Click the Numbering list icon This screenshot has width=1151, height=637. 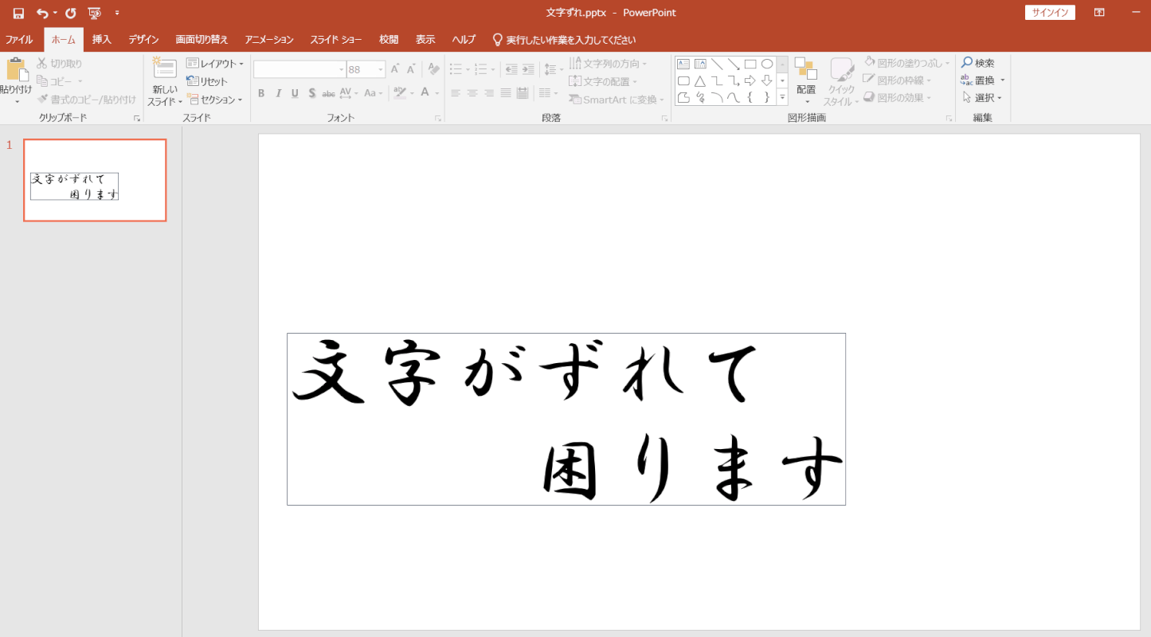[x=480, y=69]
